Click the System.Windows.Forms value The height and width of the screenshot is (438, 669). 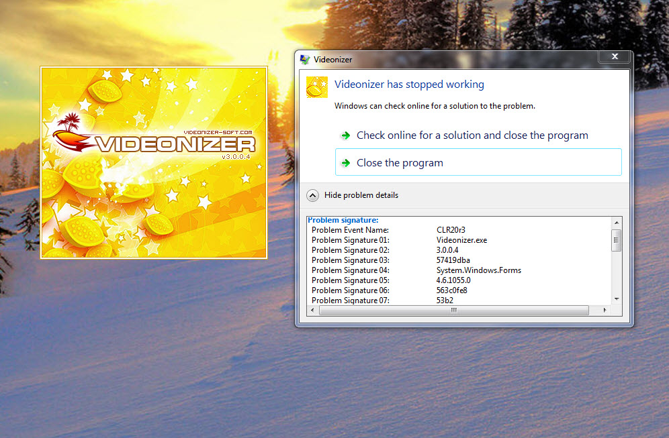(479, 270)
